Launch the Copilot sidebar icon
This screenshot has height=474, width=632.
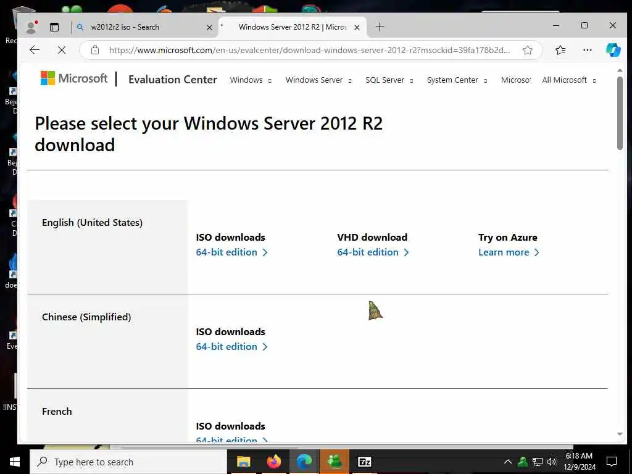[x=613, y=50]
